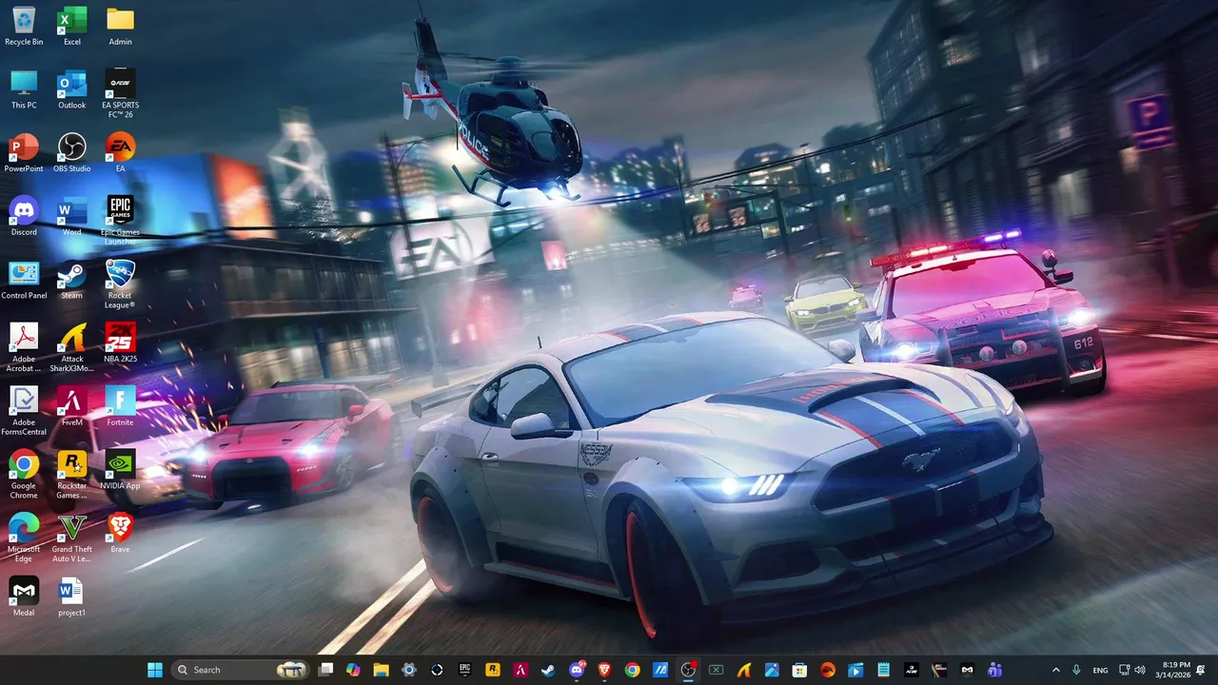
Task: Select the Rockstar Games Launcher desktop shortcut
Action: pos(72,474)
